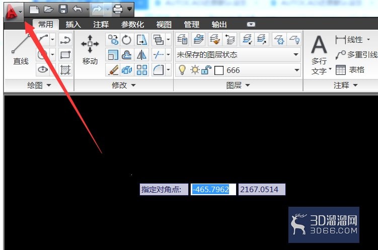Open the AutoCAD application menu button
Screen dimensions: 378x250
click(14, 12)
